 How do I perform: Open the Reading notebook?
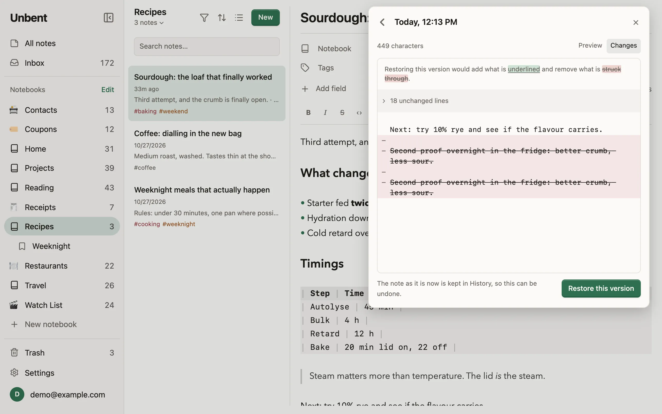(62, 188)
